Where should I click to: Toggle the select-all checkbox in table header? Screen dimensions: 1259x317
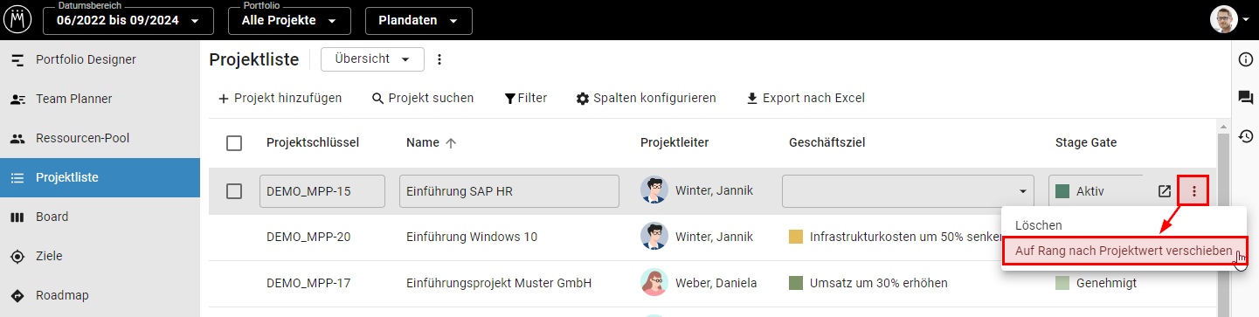[234, 143]
